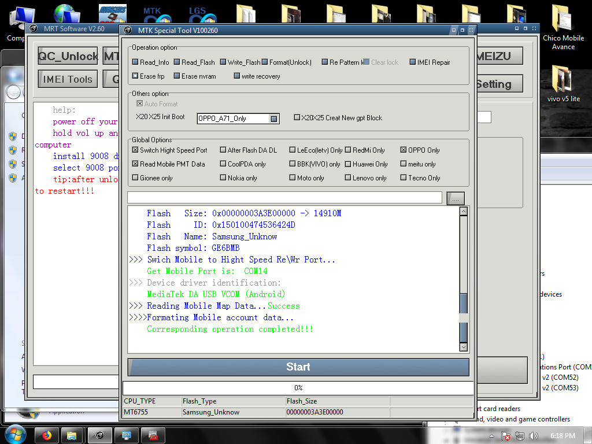Check the Huawei Only option

[x=348, y=164]
